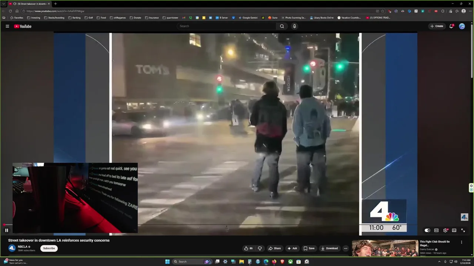Download the video

tap(330, 248)
